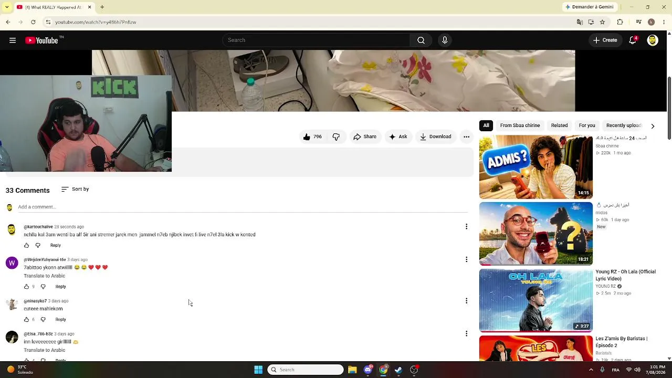
Task: Open the YouTube account avatar menu
Action: pyautogui.click(x=653, y=40)
